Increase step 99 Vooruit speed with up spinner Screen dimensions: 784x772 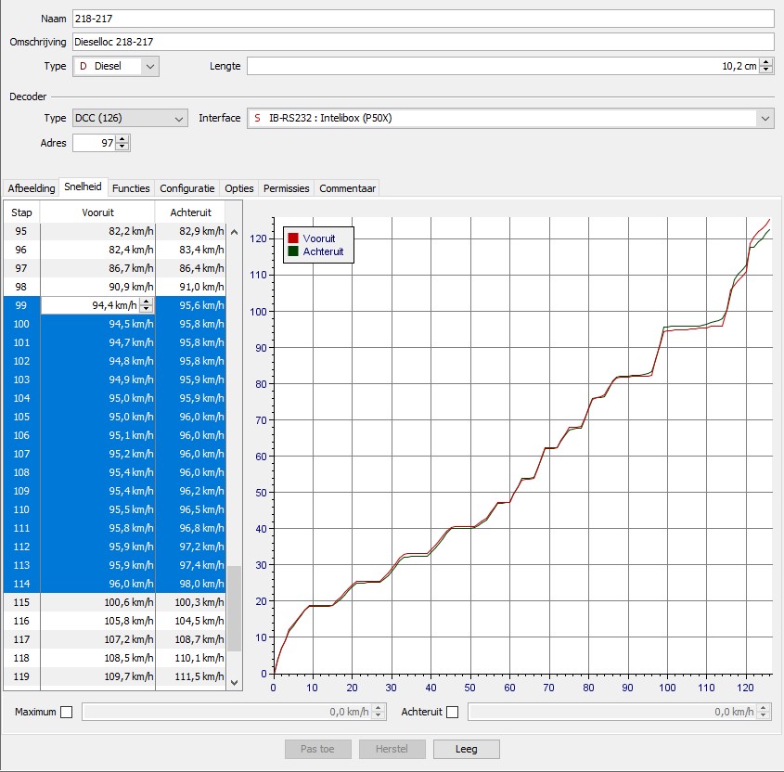coord(147,302)
